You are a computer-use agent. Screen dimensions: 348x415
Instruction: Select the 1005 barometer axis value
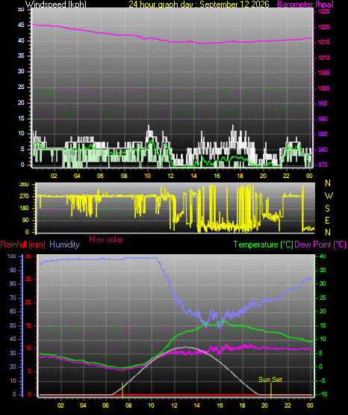click(x=323, y=73)
